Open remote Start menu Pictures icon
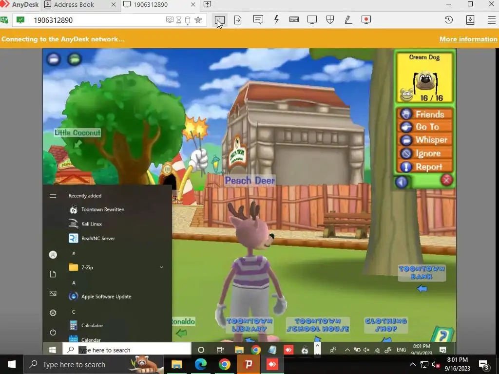Viewport: 499px width, 374px height. point(53,294)
